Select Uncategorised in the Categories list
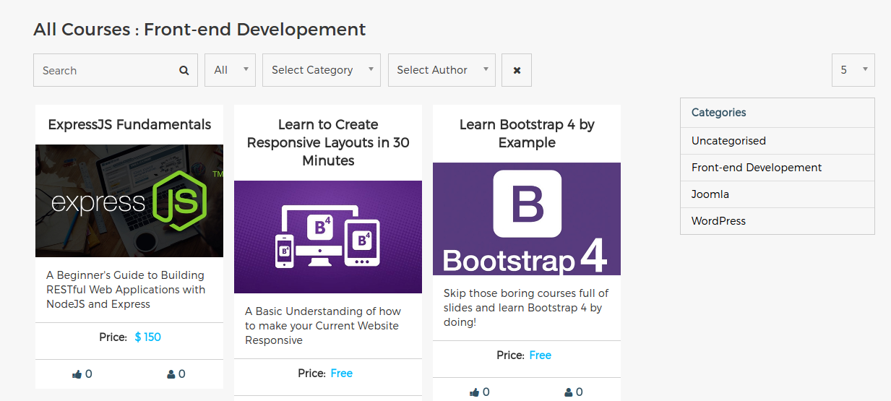The image size is (891, 401). pyautogui.click(x=728, y=141)
